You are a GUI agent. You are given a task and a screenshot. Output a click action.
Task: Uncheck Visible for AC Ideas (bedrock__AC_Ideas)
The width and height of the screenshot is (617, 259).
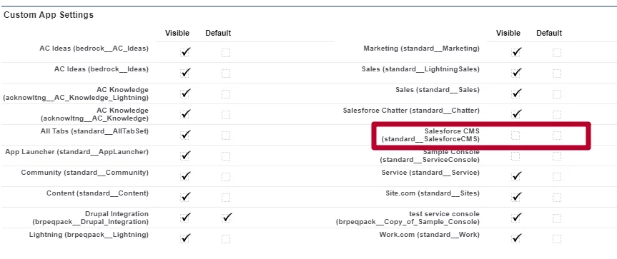(x=185, y=53)
